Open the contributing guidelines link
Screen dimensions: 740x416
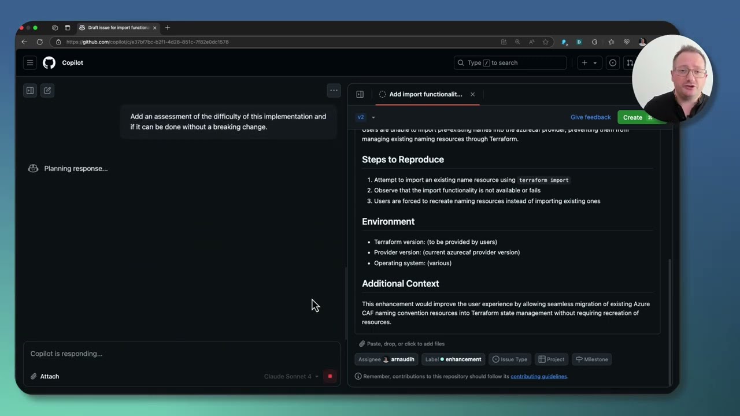click(x=539, y=376)
